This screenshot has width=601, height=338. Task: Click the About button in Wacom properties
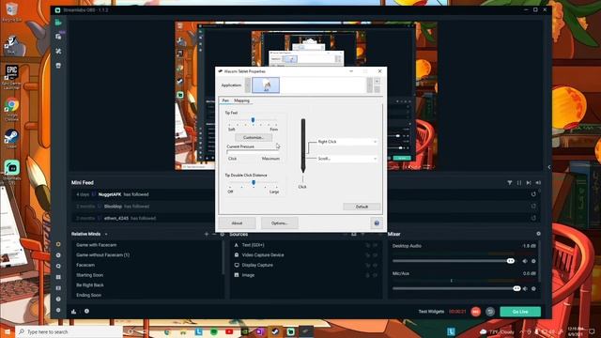tap(237, 223)
